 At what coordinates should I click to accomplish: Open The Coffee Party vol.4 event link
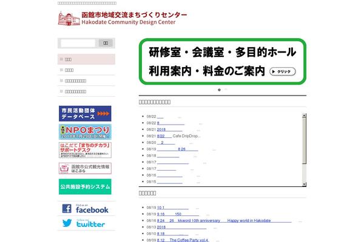[x=183, y=240]
